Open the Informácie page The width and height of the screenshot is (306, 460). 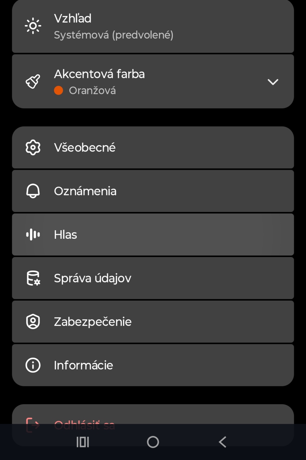pyautogui.click(x=153, y=365)
